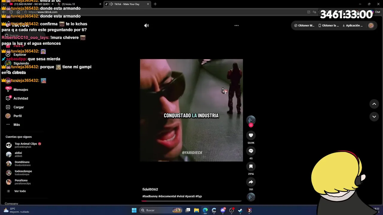Viewport: 383px width, 215px height.
Task: Open Actividad notifications
Action: click(21, 98)
